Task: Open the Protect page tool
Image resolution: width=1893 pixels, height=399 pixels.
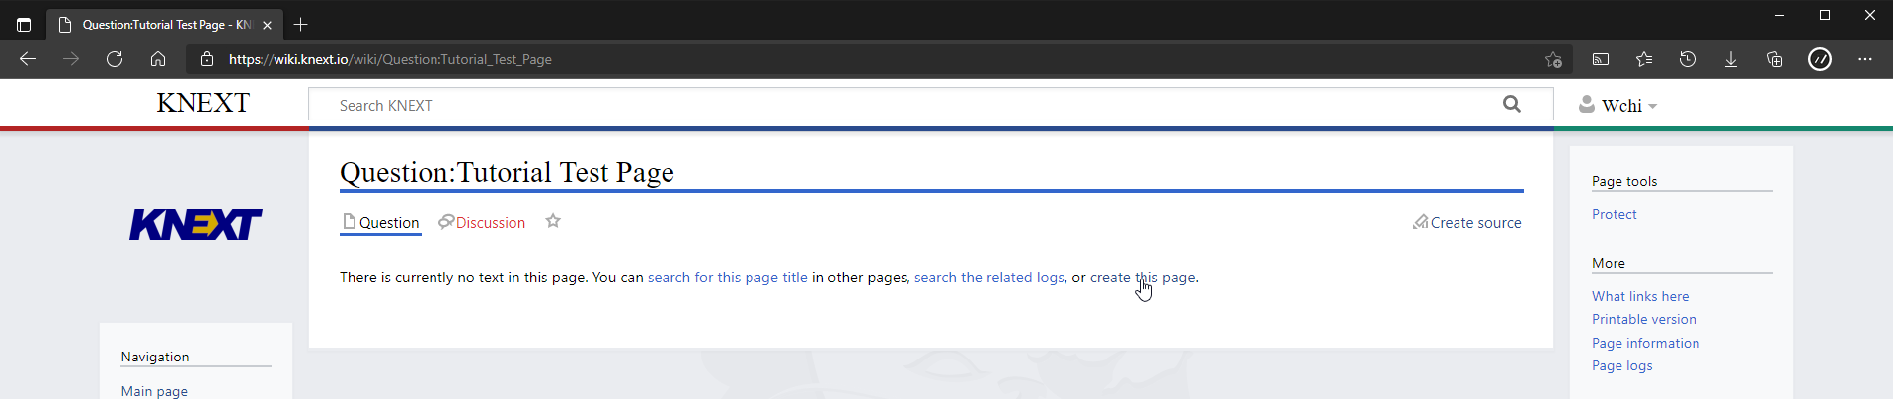Action: [x=1614, y=214]
